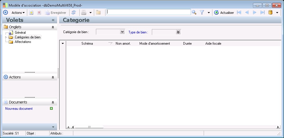Open the Catégorie de bien combo box
The width and height of the screenshot is (284, 138).
(122, 32)
